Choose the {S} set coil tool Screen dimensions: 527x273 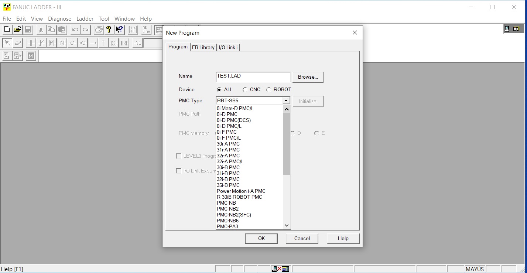point(114,43)
